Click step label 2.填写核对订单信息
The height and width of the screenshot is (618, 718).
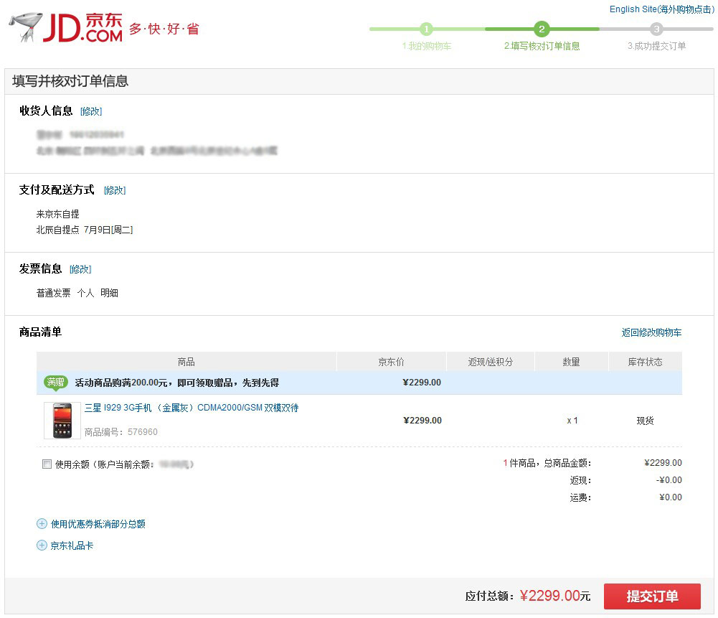coord(542,46)
